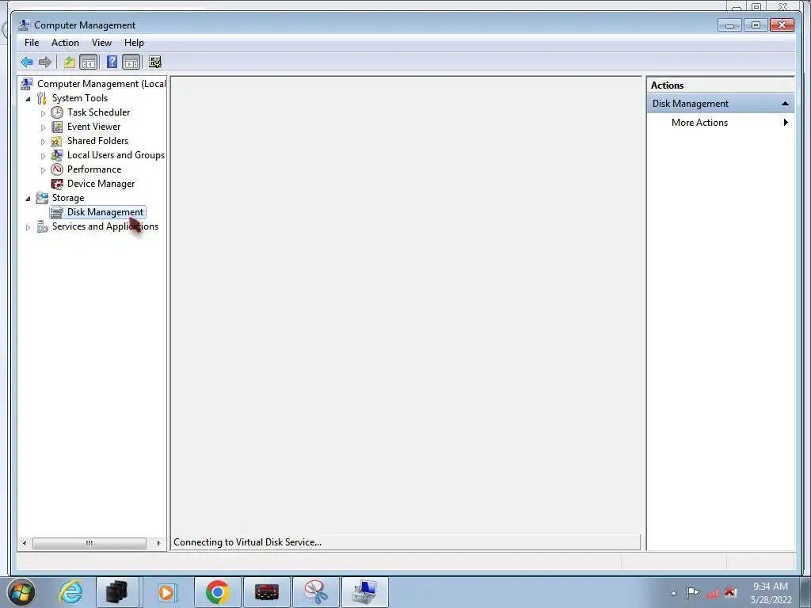Expand Local Users and Groups node
The height and width of the screenshot is (608, 811).
43,156
